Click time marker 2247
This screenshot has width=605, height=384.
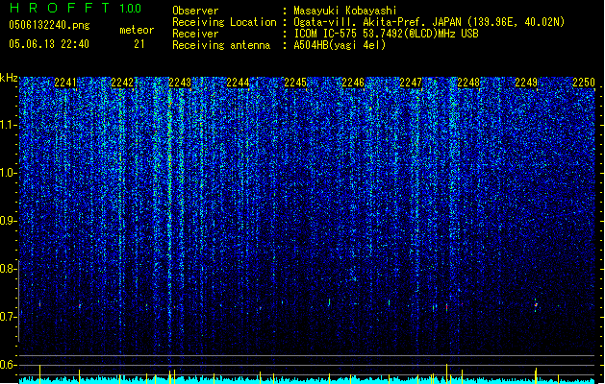pyautogui.click(x=411, y=83)
